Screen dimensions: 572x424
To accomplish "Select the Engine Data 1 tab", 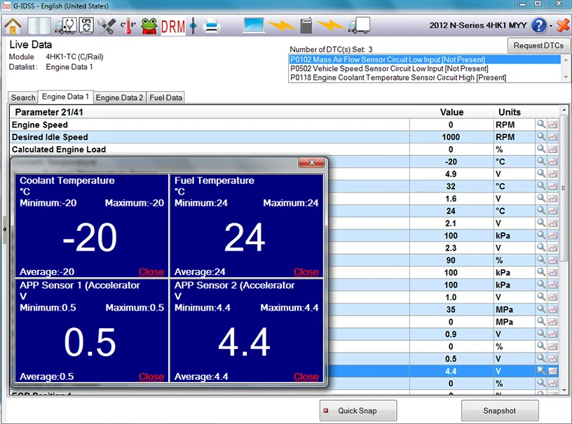I will pos(66,97).
